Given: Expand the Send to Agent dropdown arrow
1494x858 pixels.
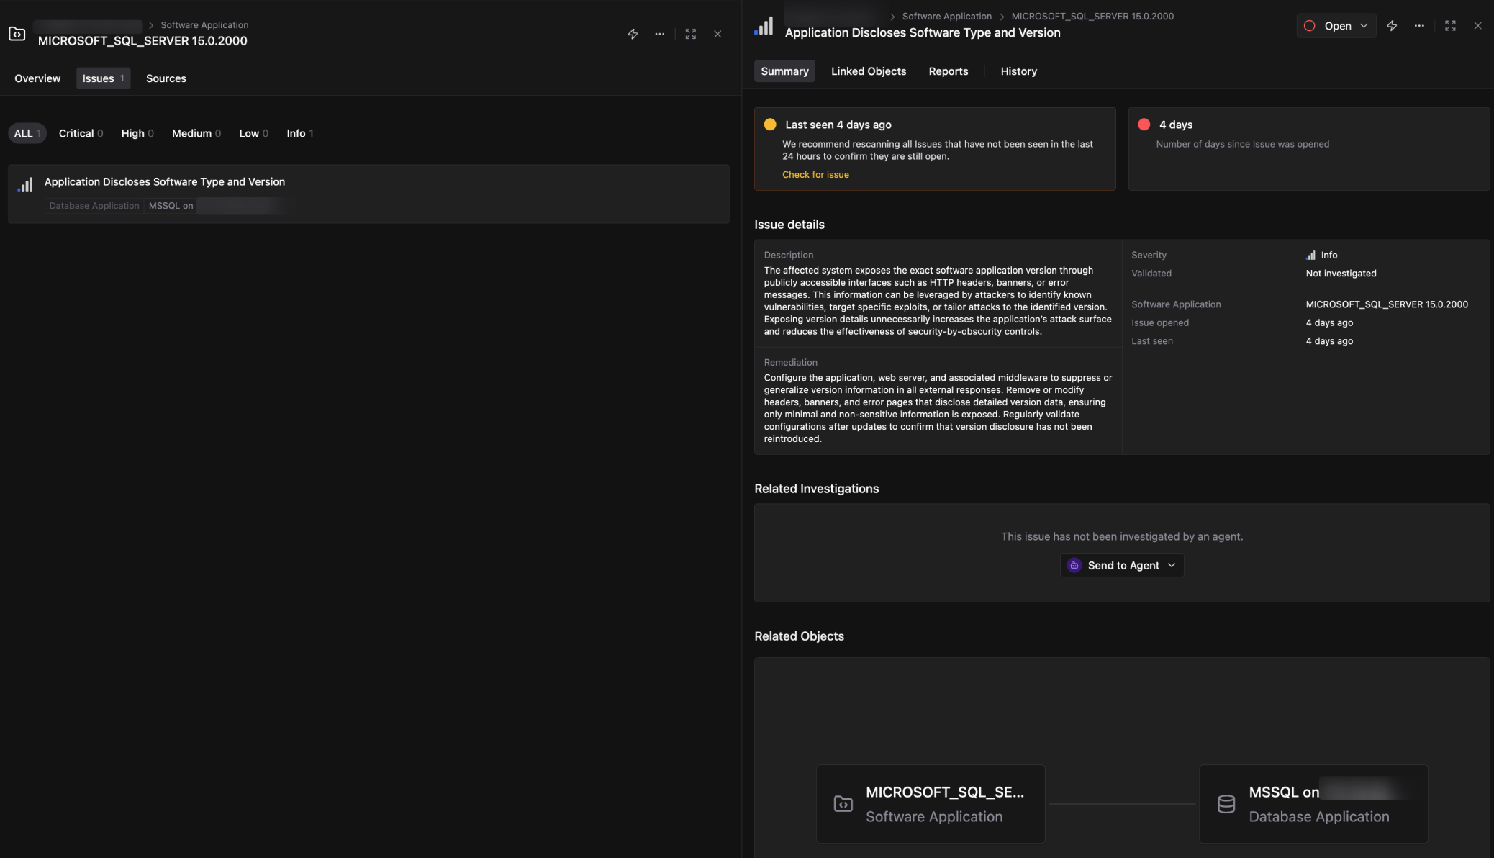Looking at the screenshot, I should [1172, 565].
